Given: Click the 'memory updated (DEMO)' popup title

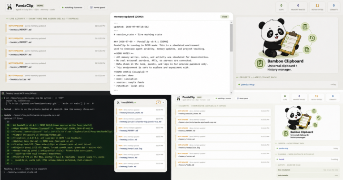Looking at the screenshot, I should point(129,17).
